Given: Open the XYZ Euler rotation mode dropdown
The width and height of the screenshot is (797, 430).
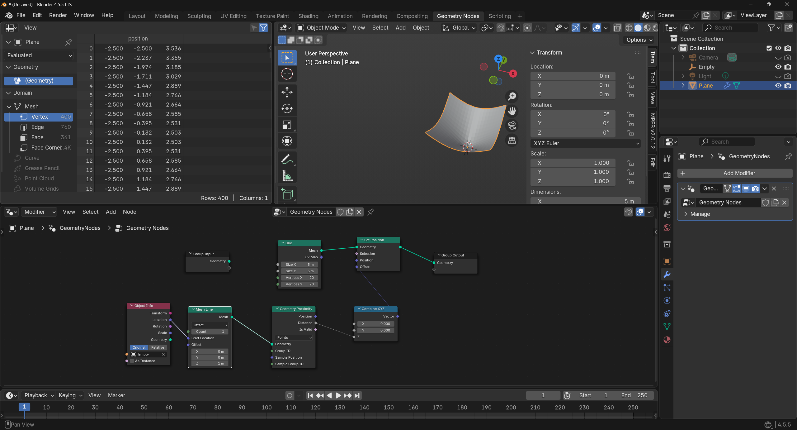Looking at the screenshot, I should tap(585, 143).
